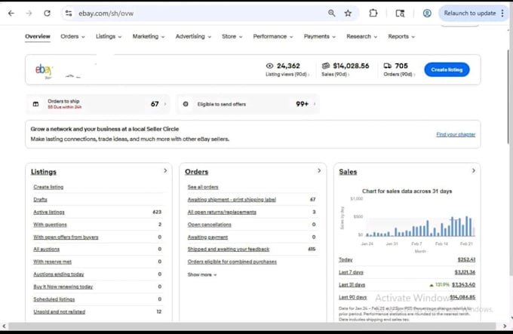
Task: Click Last 7 days sales link
Action: pos(351,272)
